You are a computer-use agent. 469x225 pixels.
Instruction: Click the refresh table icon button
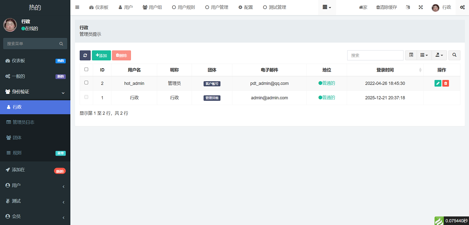[x=85, y=55]
